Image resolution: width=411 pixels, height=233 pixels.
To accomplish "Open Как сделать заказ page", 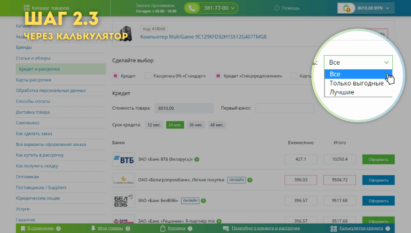I will pyautogui.click(x=34, y=134).
